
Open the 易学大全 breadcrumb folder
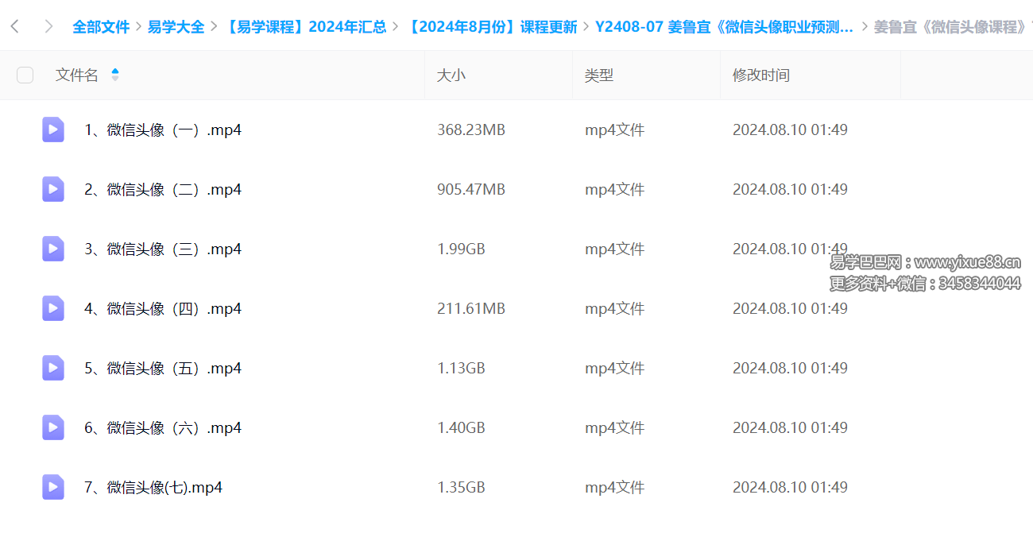coord(176,26)
